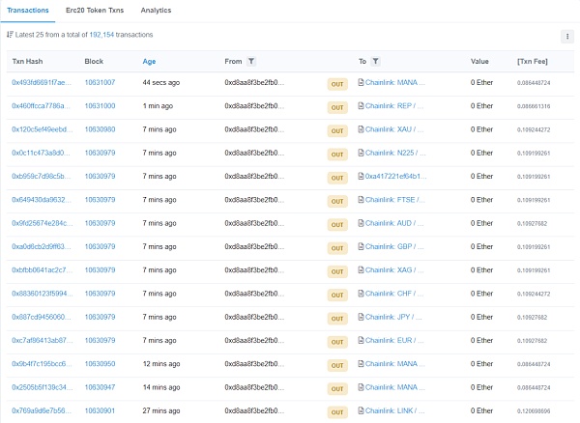Click the contract icon beside Chainlink: FTSE
The image size is (580, 423).
coord(361,200)
